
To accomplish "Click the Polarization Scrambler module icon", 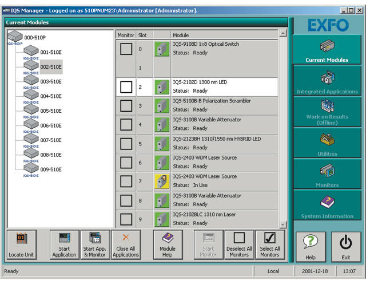I will tap(162, 106).
